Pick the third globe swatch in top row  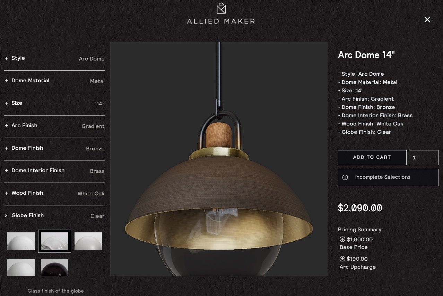click(88, 241)
